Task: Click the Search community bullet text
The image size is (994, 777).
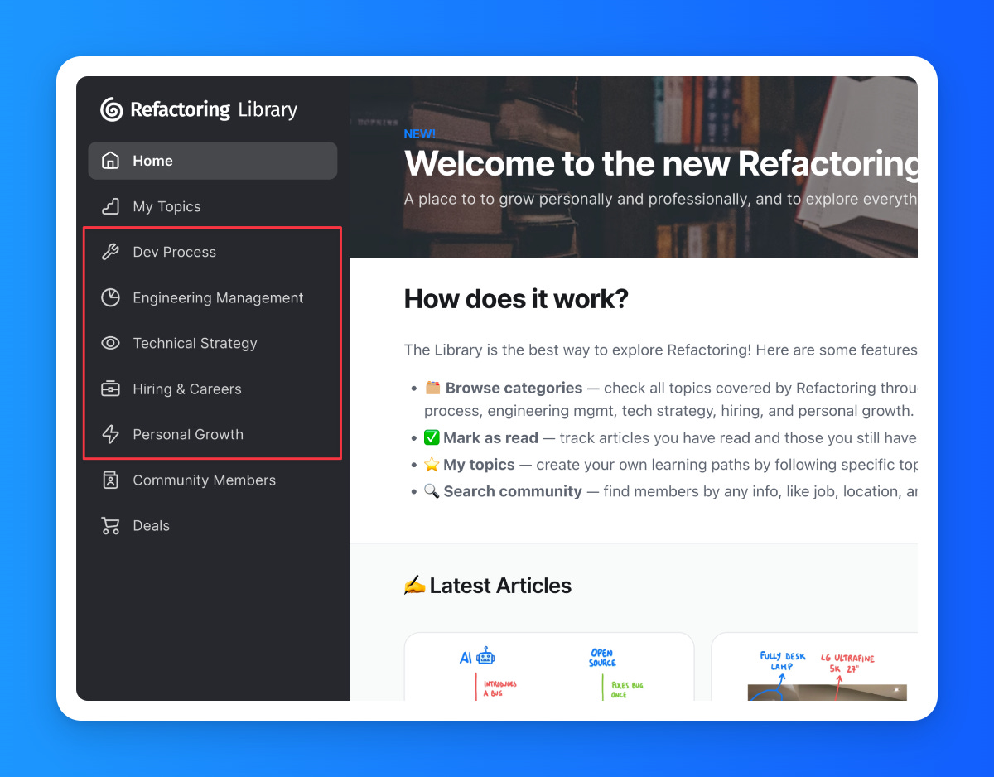Action: click(x=513, y=491)
